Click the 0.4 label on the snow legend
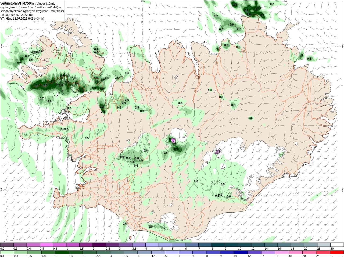 click(x=29, y=249)
